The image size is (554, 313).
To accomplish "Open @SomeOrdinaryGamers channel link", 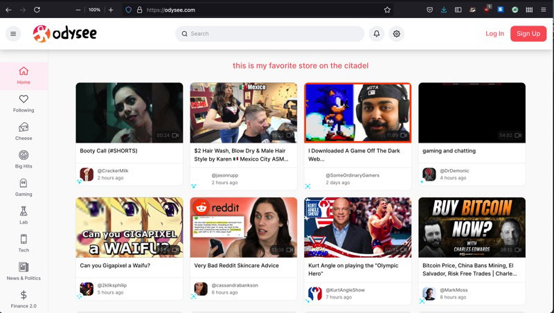I will point(352,175).
